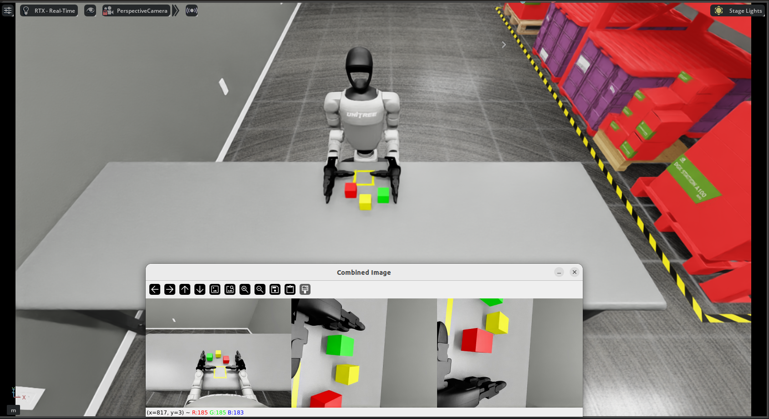Viewport: 769px width, 419px height.
Task: Expand the double chevron next to PerspectiveCamera
Action: pyautogui.click(x=175, y=10)
